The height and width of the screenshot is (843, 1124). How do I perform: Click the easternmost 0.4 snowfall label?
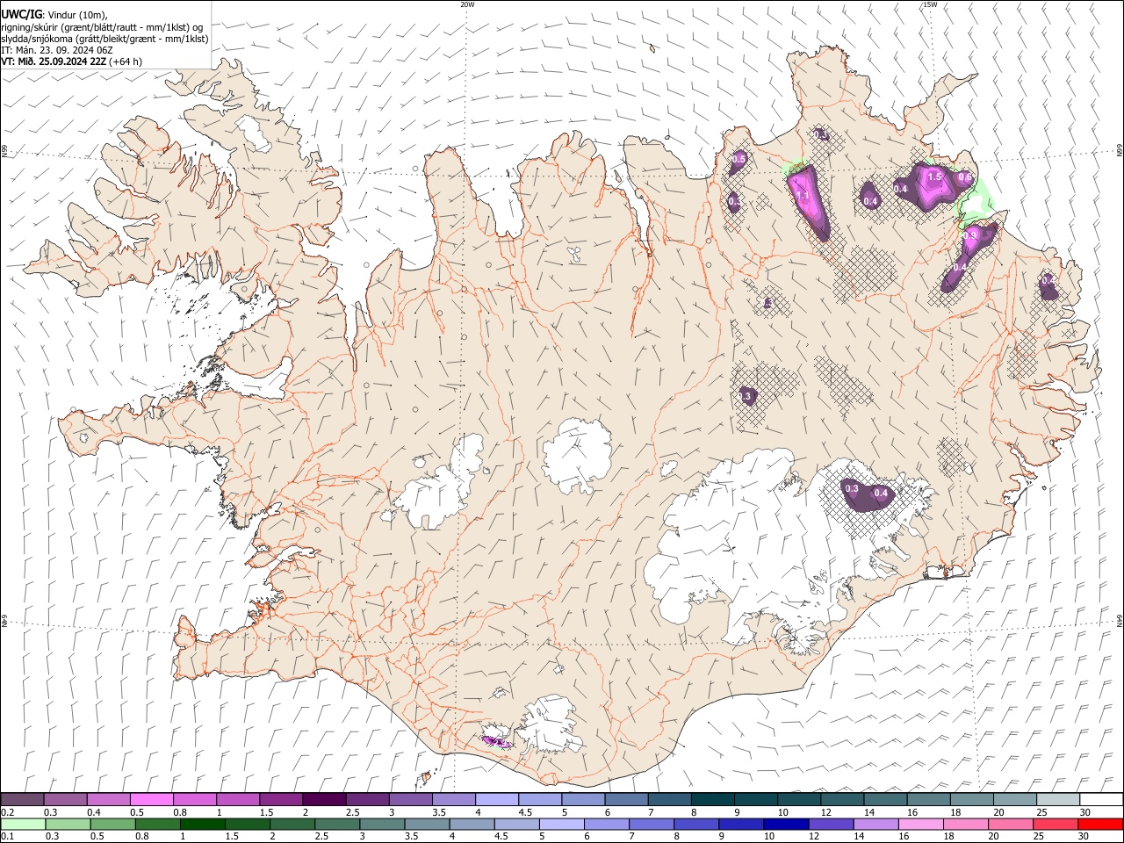[1048, 281]
